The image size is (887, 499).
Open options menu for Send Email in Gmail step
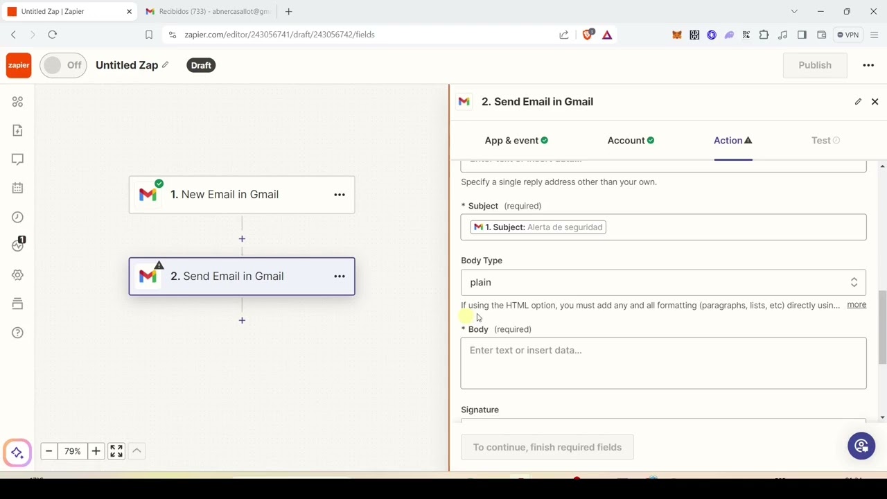(x=340, y=277)
